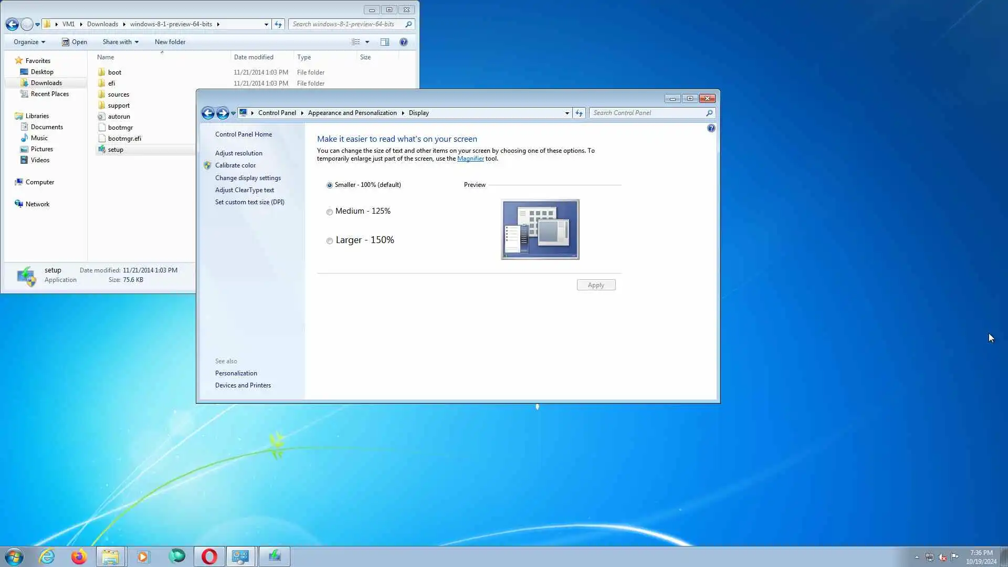
Task: Click the refresh icon next to Display address bar
Action: click(579, 113)
